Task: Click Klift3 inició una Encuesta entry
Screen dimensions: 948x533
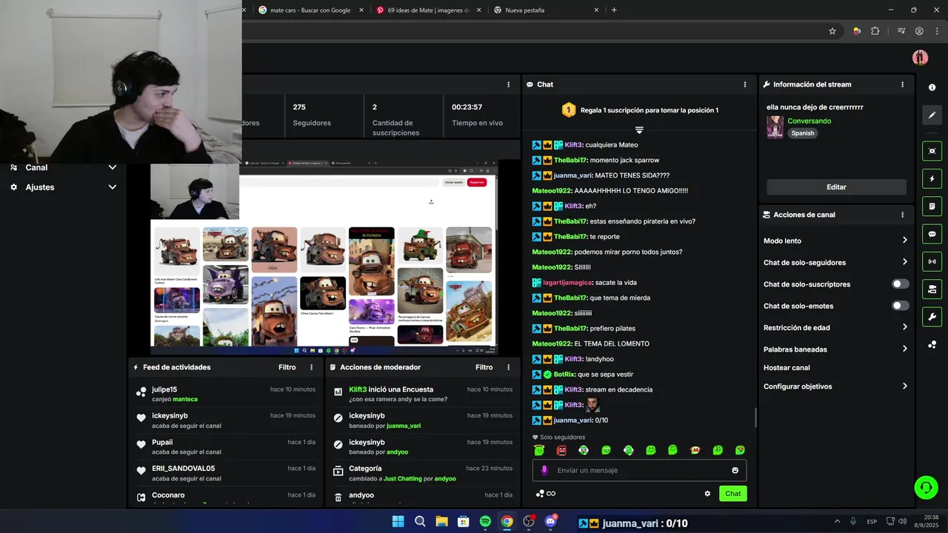Action: 422,394
